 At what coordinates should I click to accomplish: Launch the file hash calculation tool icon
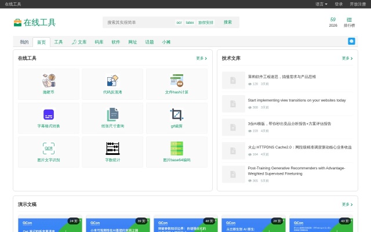(x=177, y=81)
